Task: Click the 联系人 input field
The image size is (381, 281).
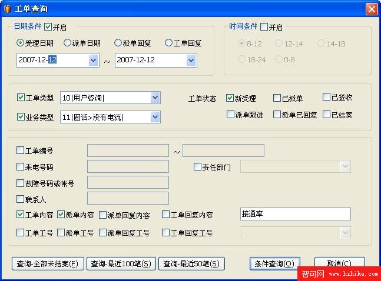Action: click(128, 198)
